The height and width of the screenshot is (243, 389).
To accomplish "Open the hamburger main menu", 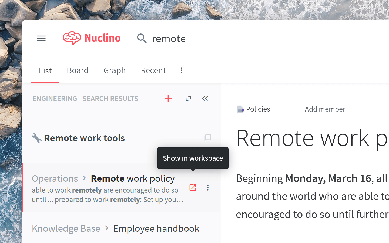I will pos(41,38).
